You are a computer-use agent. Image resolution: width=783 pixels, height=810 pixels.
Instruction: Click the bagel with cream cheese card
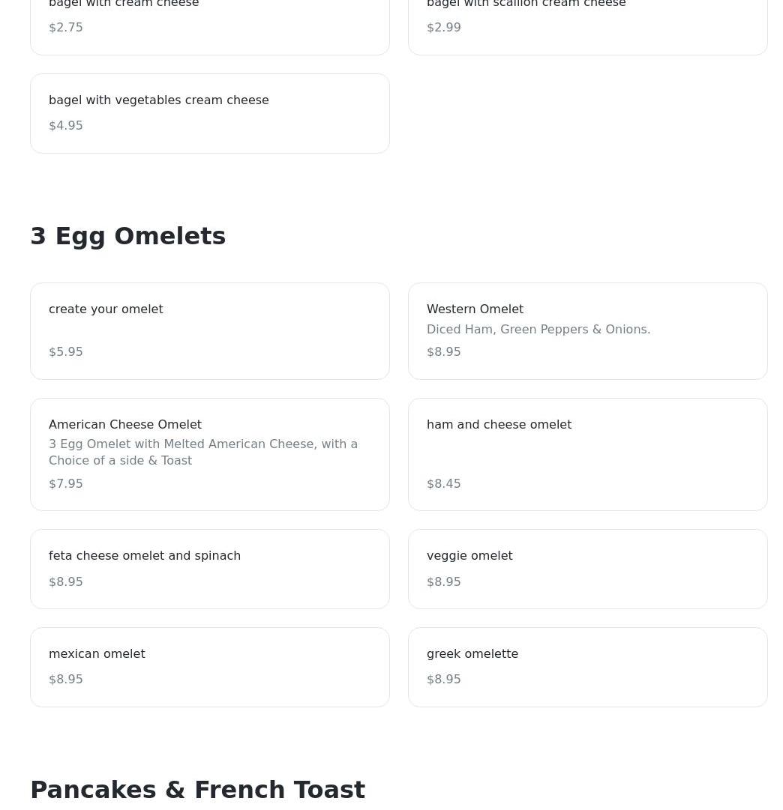(209, 25)
